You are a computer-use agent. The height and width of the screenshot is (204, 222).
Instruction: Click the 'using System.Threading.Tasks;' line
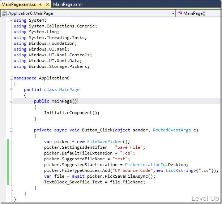coord(50,38)
